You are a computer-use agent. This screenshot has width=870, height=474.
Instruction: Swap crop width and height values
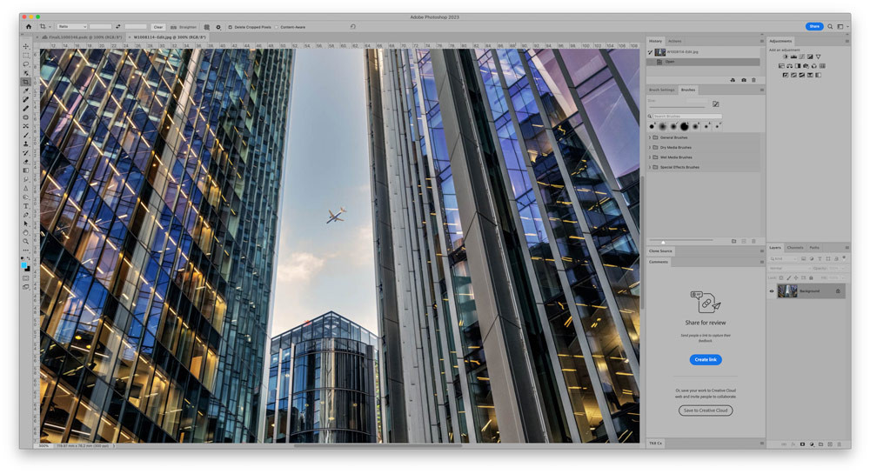pyautogui.click(x=117, y=27)
